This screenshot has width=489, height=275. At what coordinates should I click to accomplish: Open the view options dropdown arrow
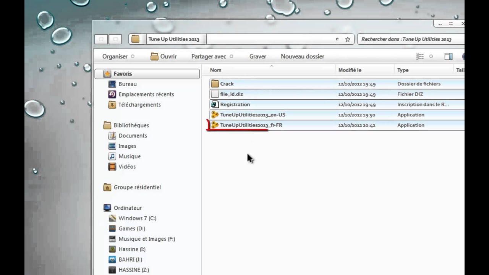(431, 57)
